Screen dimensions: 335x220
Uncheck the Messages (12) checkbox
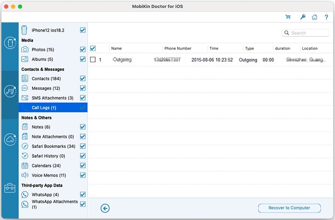(83, 88)
